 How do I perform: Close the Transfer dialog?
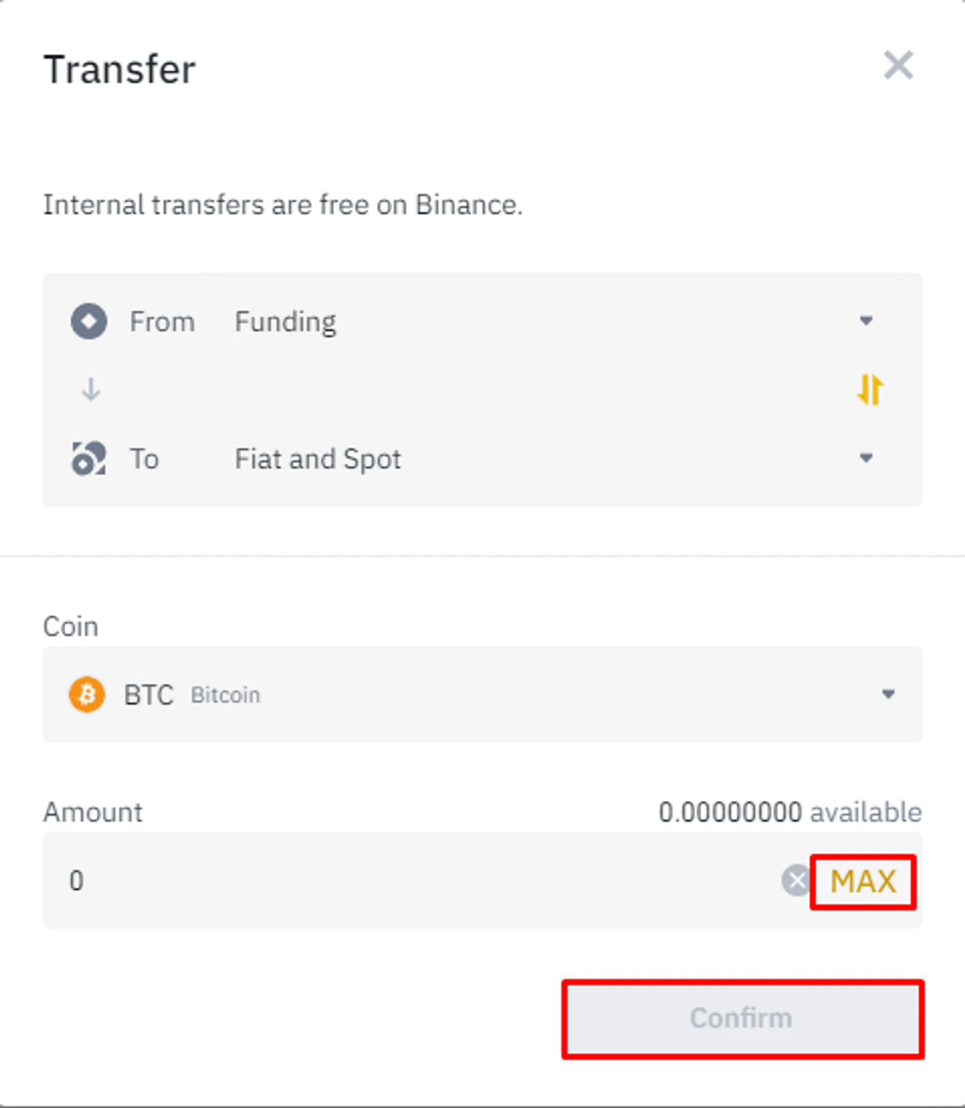pos(898,66)
